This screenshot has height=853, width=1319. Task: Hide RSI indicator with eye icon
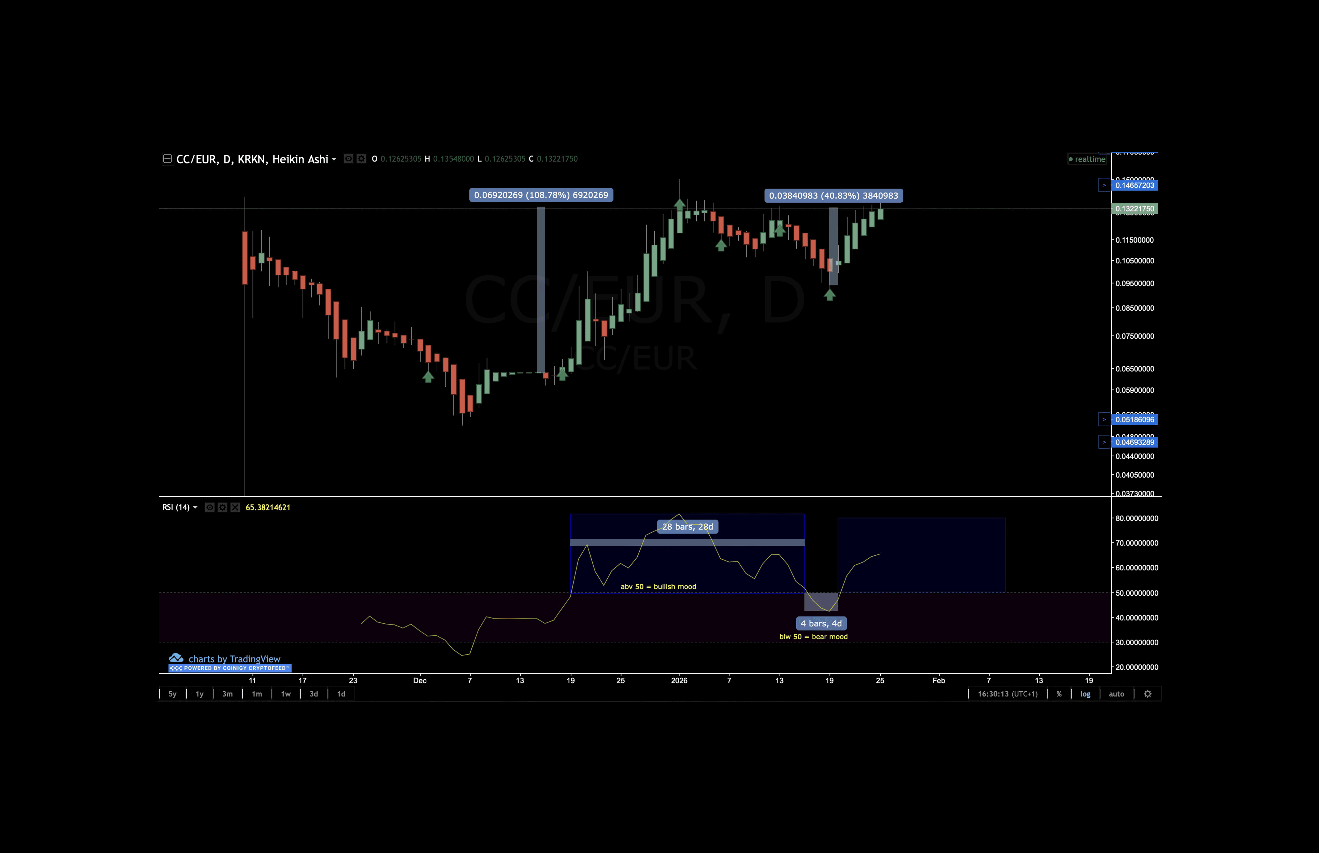[x=210, y=507]
